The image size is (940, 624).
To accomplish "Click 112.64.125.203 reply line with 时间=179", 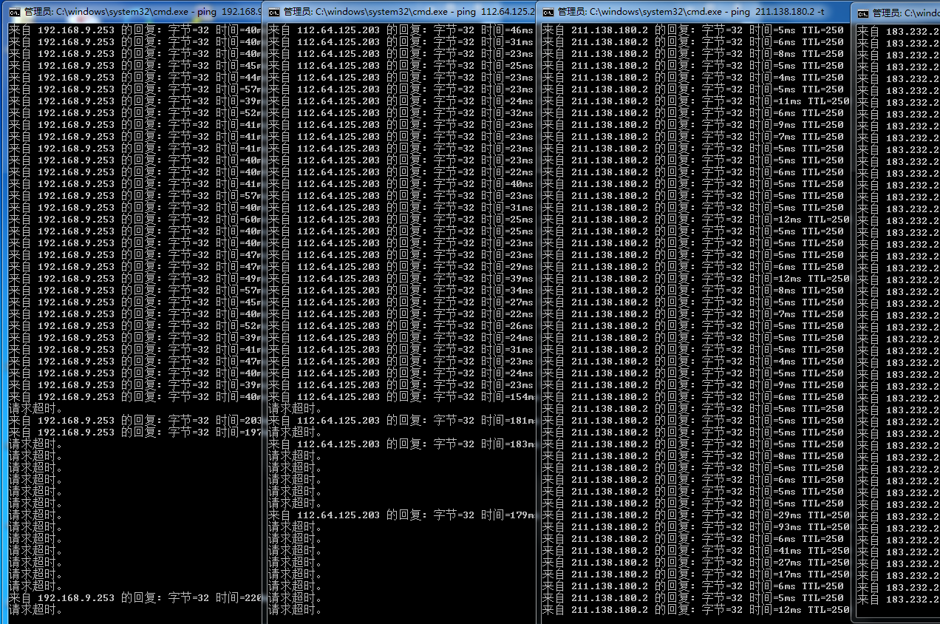I will click(x=401, y=515).
